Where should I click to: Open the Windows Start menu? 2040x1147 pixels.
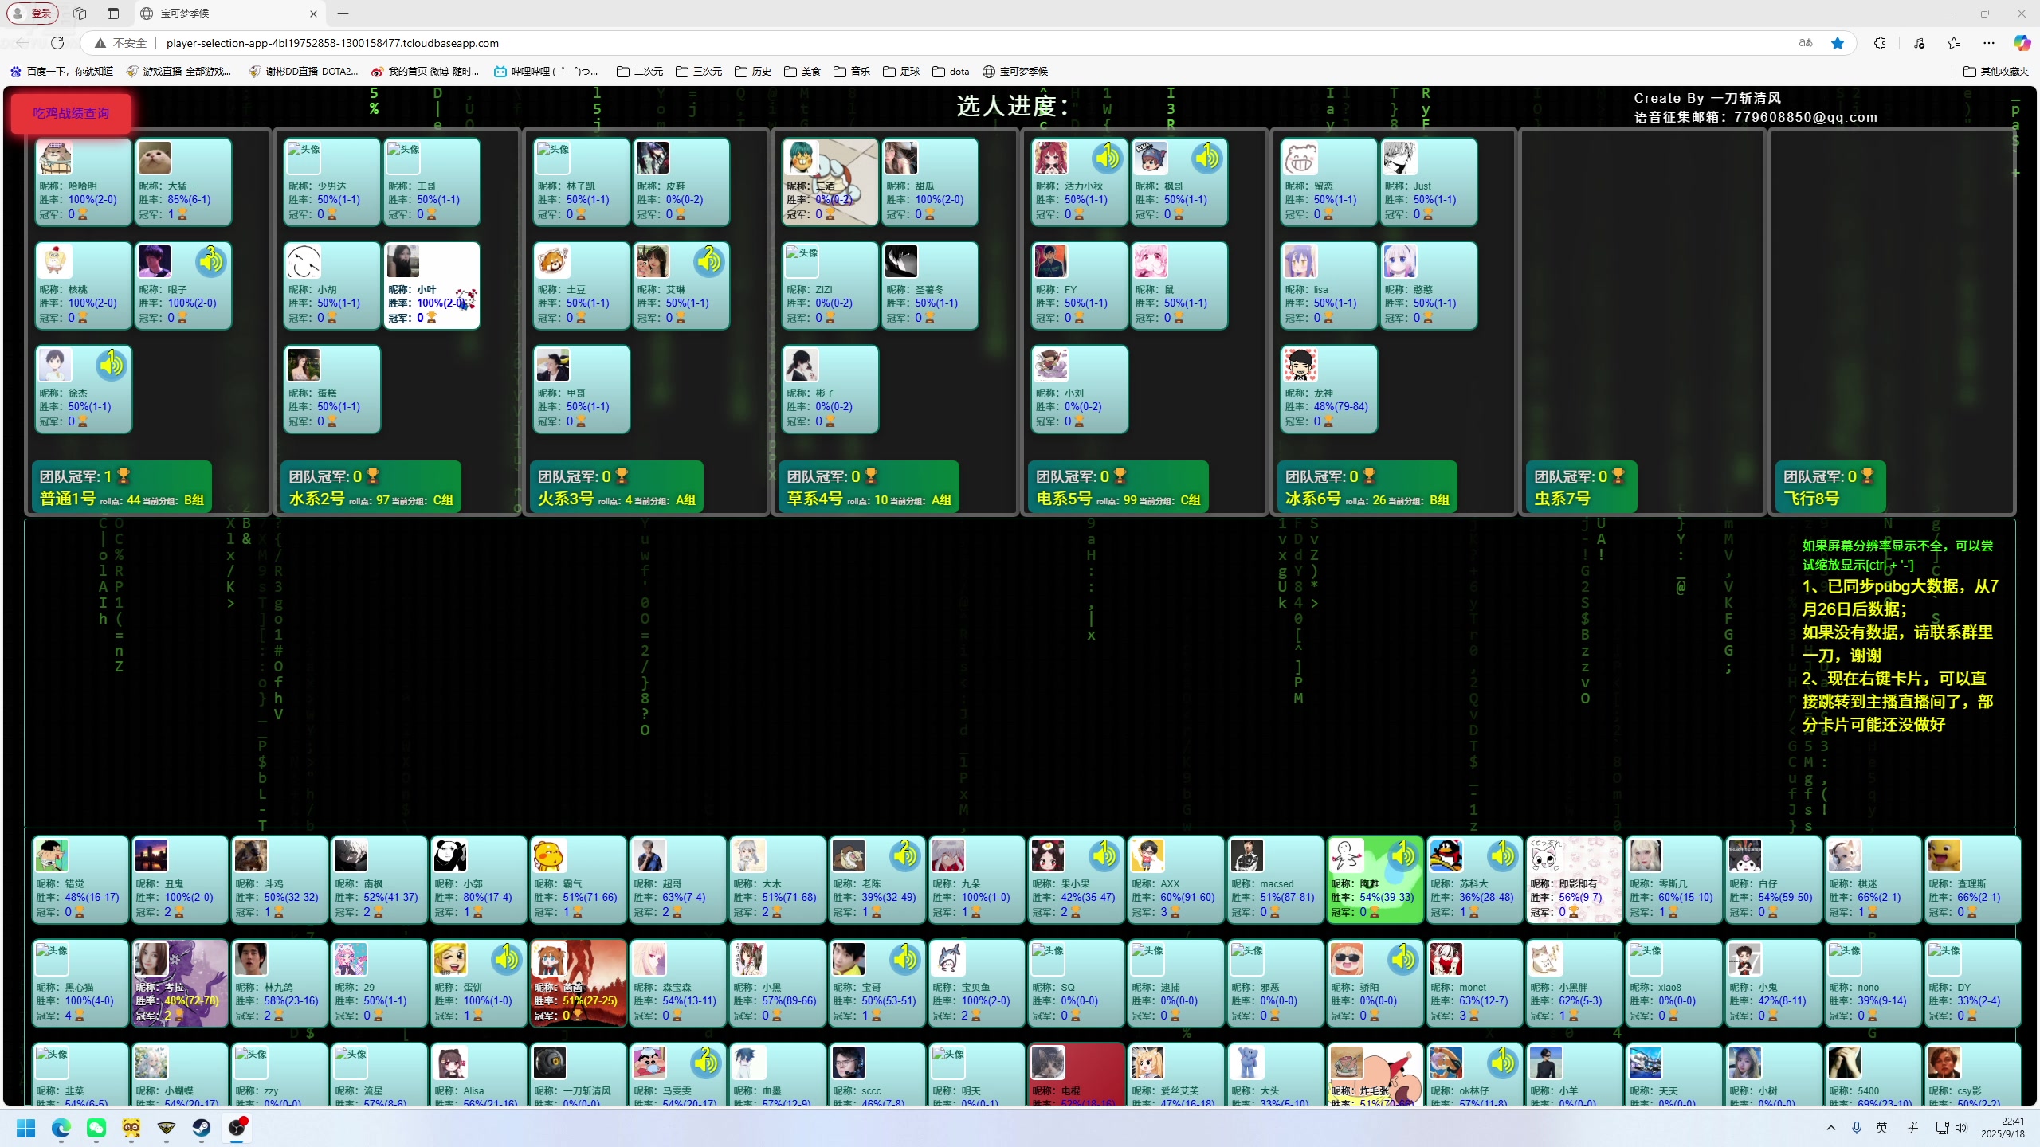coord(26,1128)
